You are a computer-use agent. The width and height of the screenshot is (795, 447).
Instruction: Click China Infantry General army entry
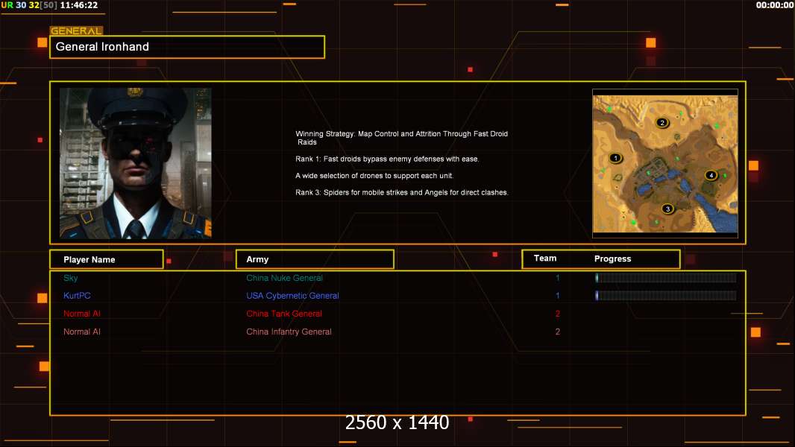(x=289, y=332)
